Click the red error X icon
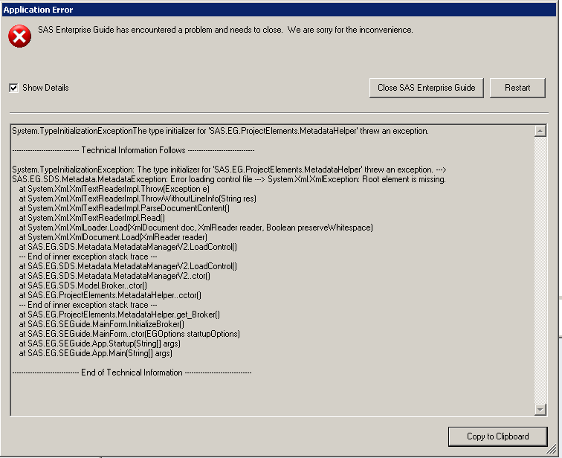Viewport: 562px width, 458px height. pos(20,36)
